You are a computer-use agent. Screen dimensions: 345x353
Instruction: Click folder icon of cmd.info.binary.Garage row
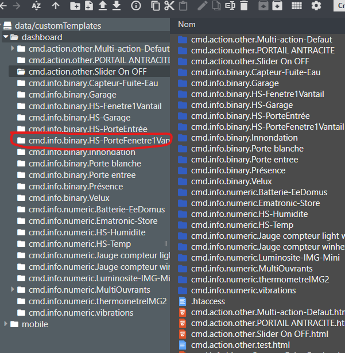coord(183,83)
